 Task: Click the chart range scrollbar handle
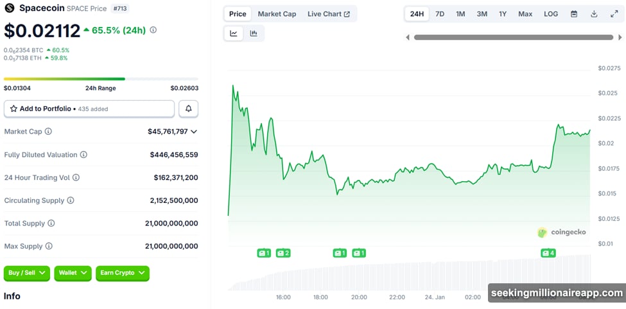514,37
